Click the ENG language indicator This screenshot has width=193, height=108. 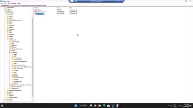click(175, 106)
